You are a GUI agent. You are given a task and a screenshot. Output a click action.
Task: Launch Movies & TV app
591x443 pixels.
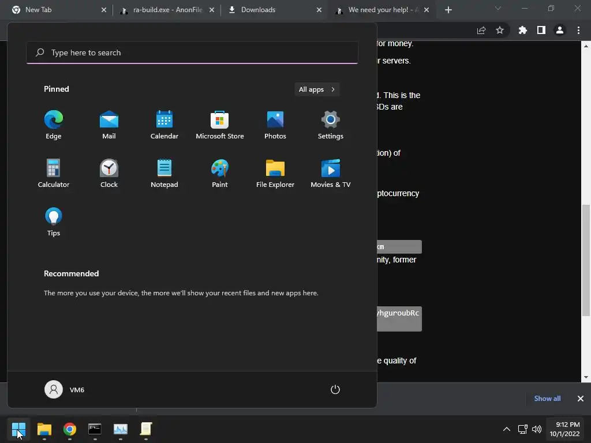331,173
